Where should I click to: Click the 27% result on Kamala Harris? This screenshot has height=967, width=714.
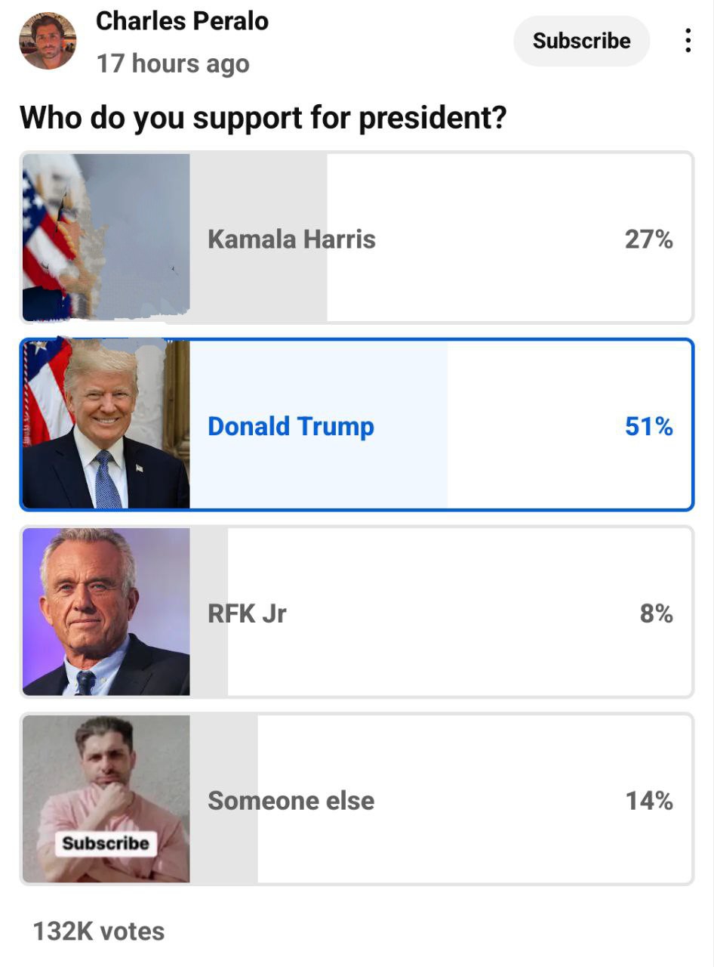[648, 239]
